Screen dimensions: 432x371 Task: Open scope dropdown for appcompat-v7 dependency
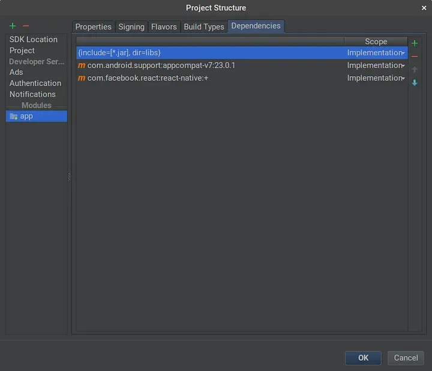[403, 65]
